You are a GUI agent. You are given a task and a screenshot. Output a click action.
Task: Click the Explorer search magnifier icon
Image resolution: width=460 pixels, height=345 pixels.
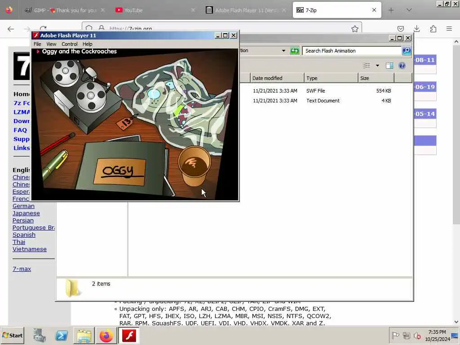click(x=407, y=51)
